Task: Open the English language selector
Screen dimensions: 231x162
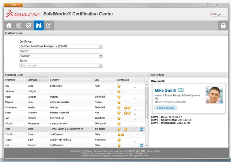Action: point(219,14)
